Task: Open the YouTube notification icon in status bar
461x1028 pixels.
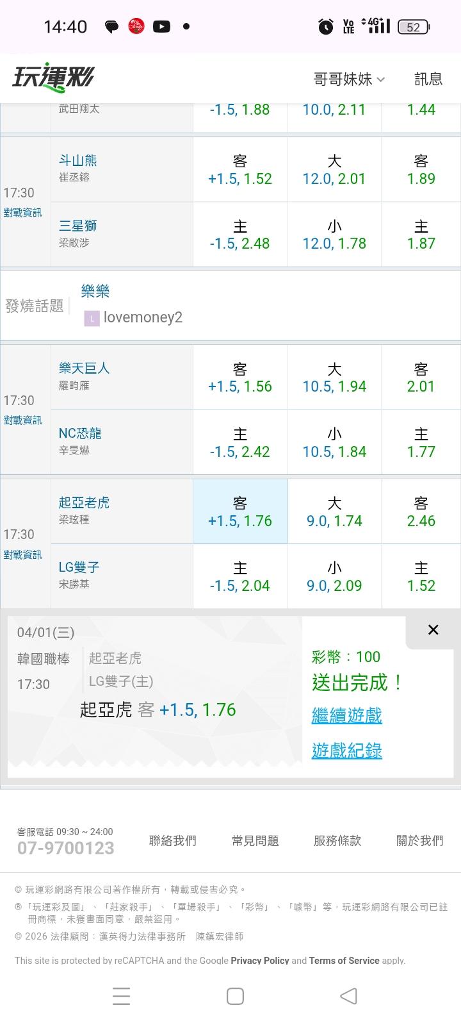Action: click(161, 26)
